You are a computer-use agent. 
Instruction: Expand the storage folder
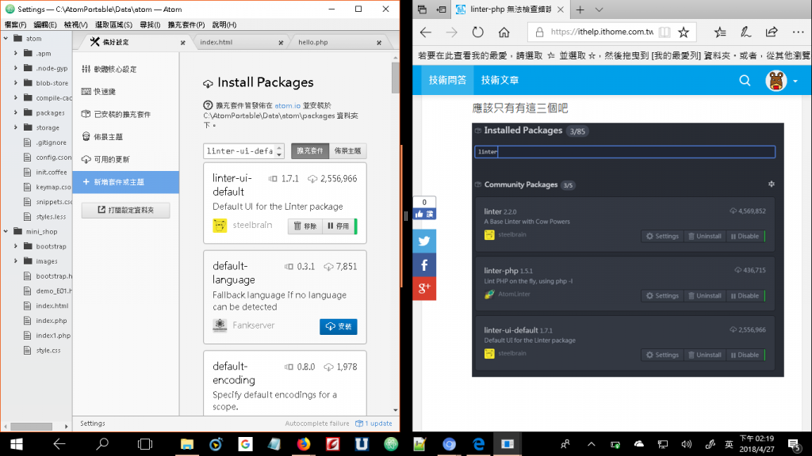click(x=16, y=127)
